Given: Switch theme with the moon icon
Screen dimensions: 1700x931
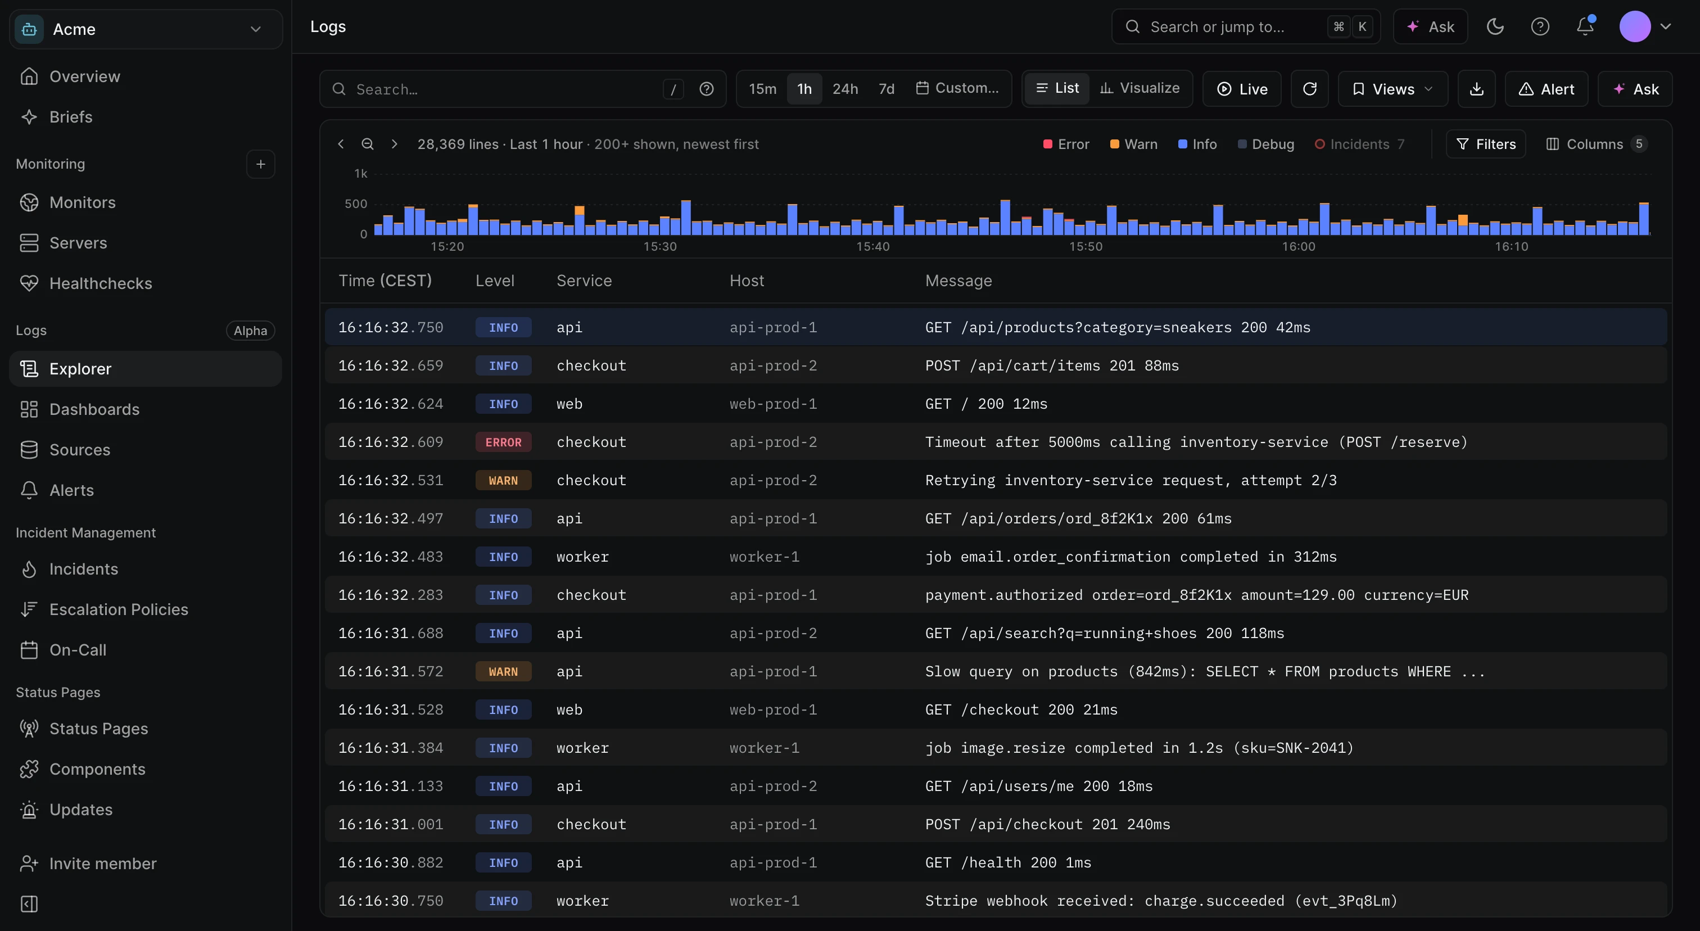Looking at the screenshot, I should pyautogui.click(x=1495, y=27).
